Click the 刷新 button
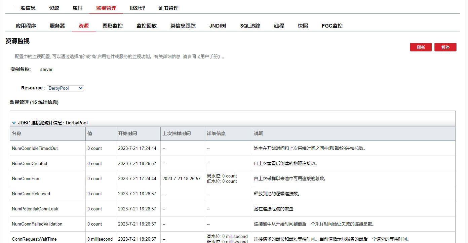468x243 pixels. click(421, 47)
